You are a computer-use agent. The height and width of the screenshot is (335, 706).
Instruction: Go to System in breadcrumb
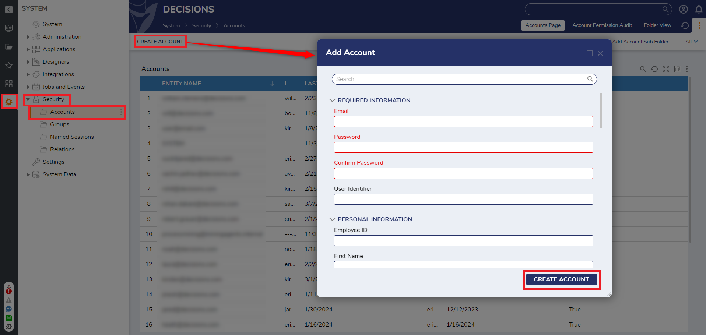point(171,25)
